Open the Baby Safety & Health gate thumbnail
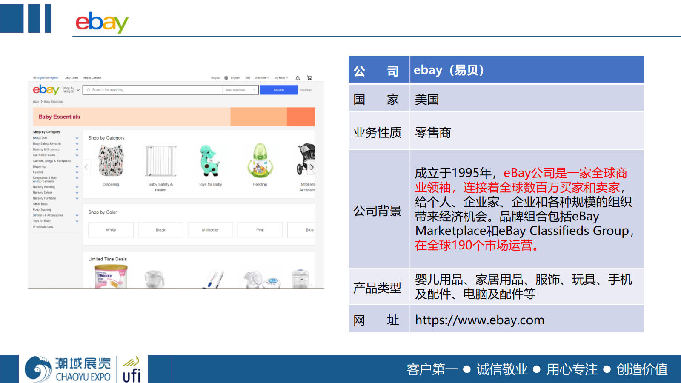The height and width of the screenshot is (383, 681). tap(161, 161)
